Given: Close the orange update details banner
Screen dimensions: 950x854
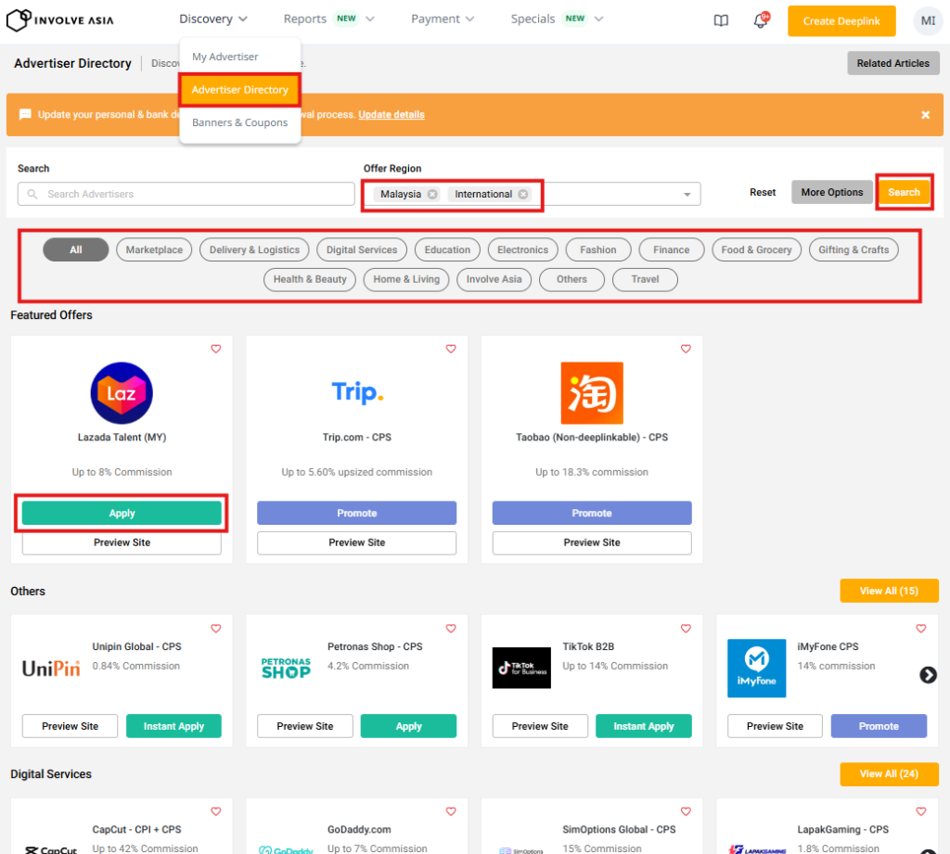Looking at the screenshot, I should [925, 115].
